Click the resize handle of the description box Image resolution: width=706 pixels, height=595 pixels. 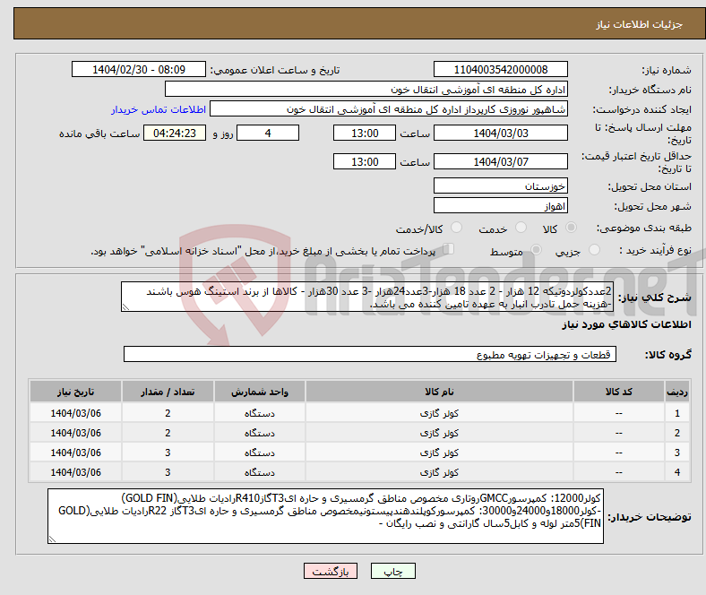point(125,307)
